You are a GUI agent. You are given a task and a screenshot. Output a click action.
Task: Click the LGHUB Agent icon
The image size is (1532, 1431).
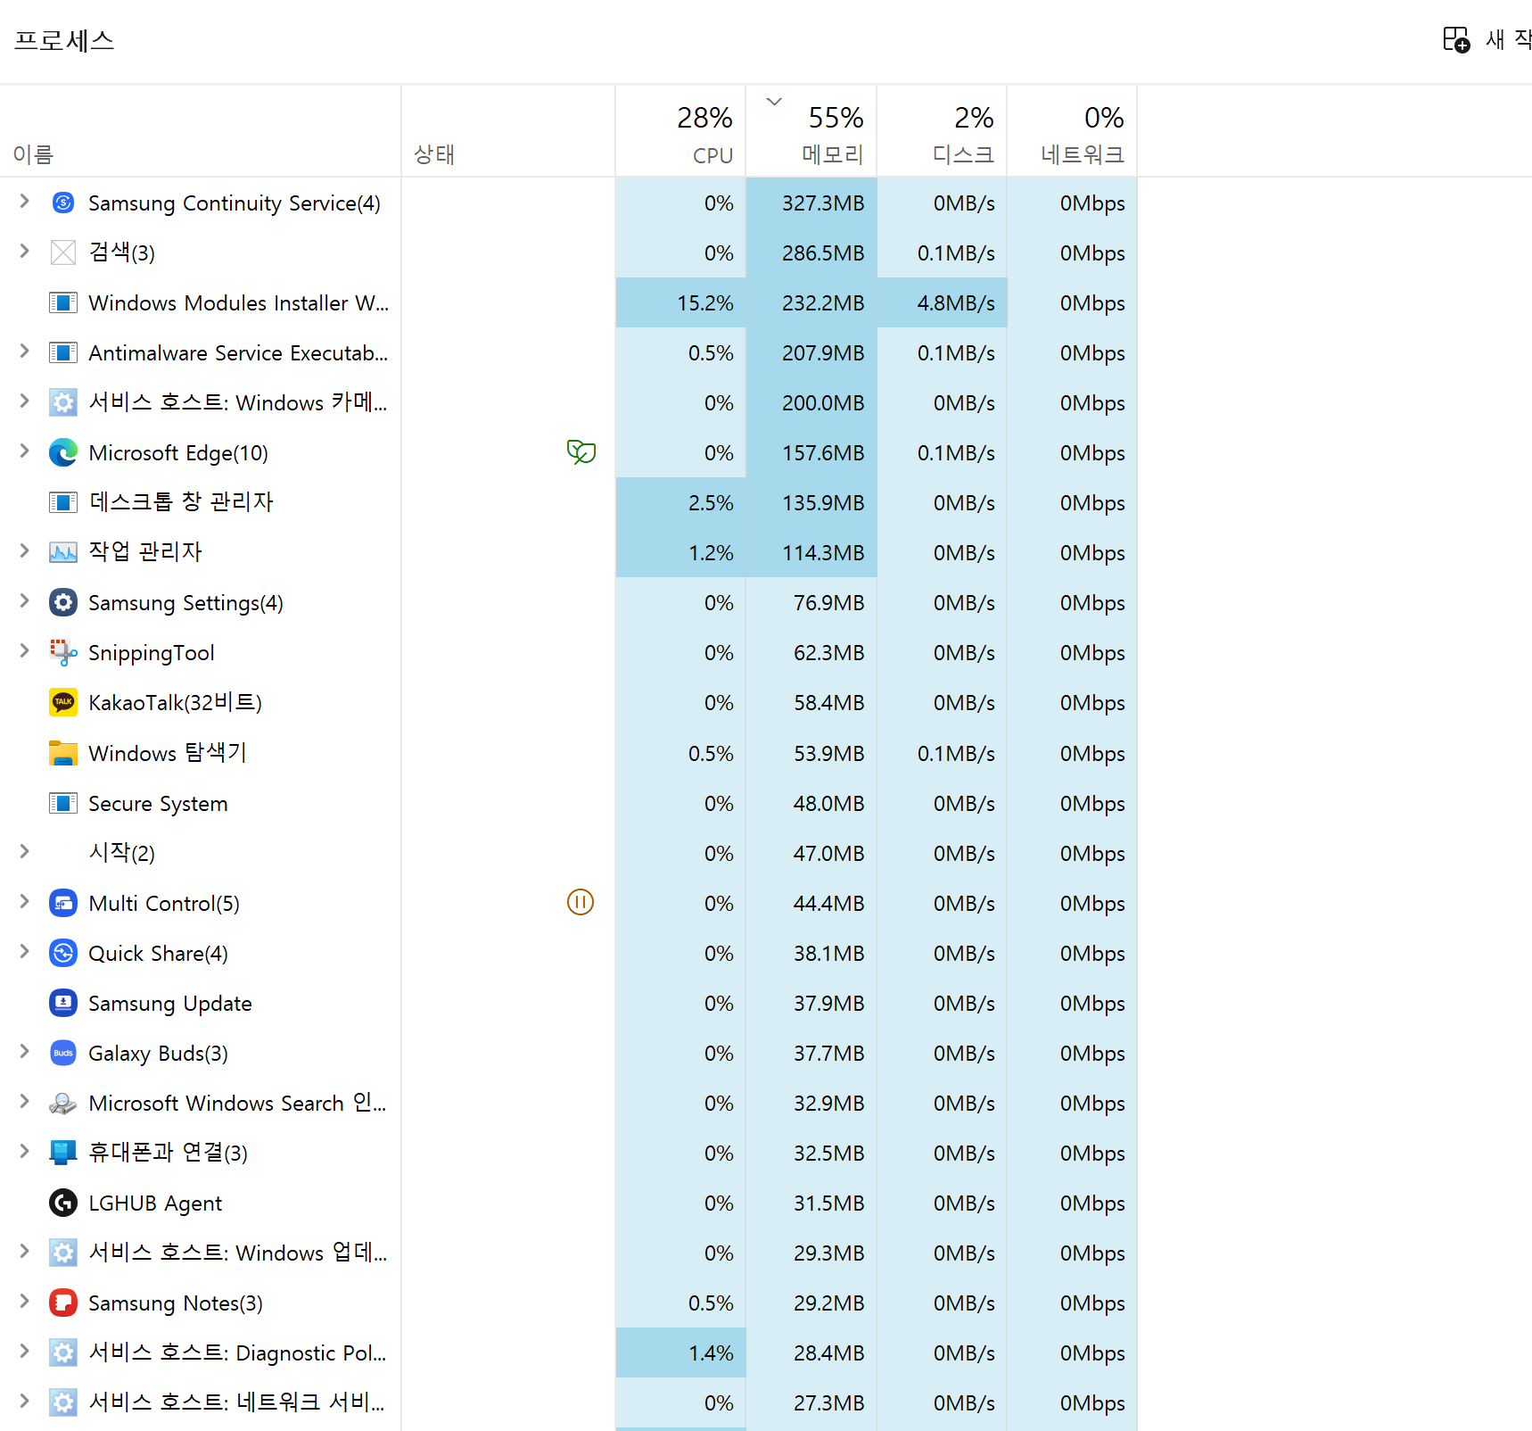pos(62,1203)
